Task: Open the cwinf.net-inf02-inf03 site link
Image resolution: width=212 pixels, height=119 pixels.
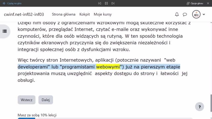Action: 24,14
